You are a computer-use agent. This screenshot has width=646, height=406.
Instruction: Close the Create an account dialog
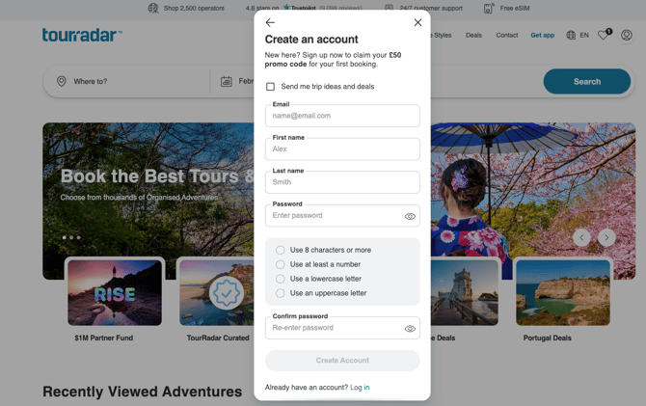click(x=417, y=22)
